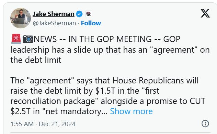
Task: Open Jake Sherman's profile picture
Action: (21, 18)
